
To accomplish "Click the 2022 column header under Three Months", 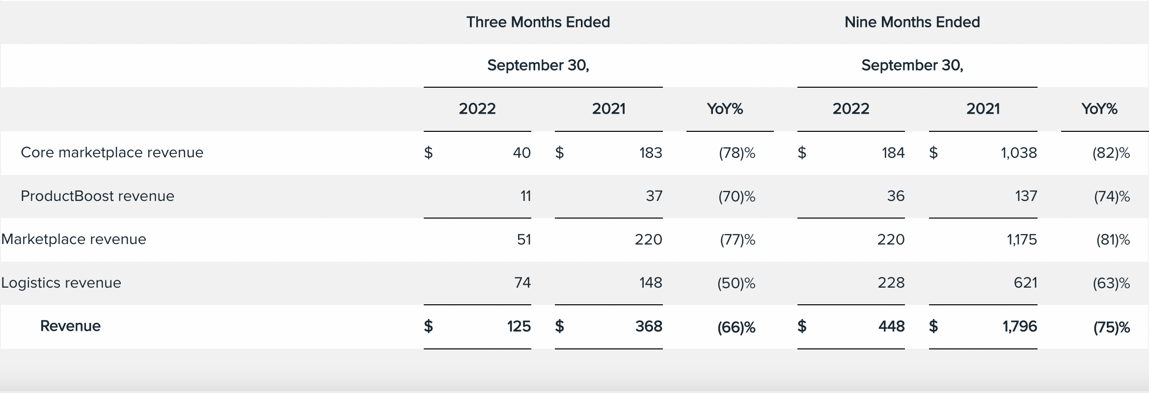I will tap(477, 109).
